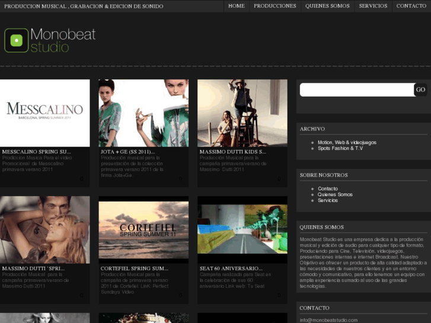Select SERVICIOS in the navigation bar
The width and height of the screenshot is (431, 323).
(x=373, y=6)
